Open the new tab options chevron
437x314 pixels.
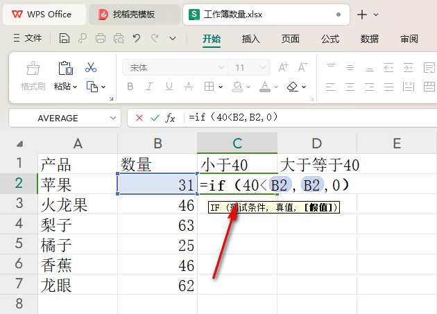[376, 15]
